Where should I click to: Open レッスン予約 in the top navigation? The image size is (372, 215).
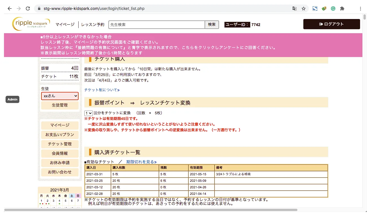click(93, 25)
